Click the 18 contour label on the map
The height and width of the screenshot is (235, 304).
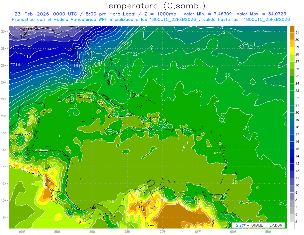86,54
